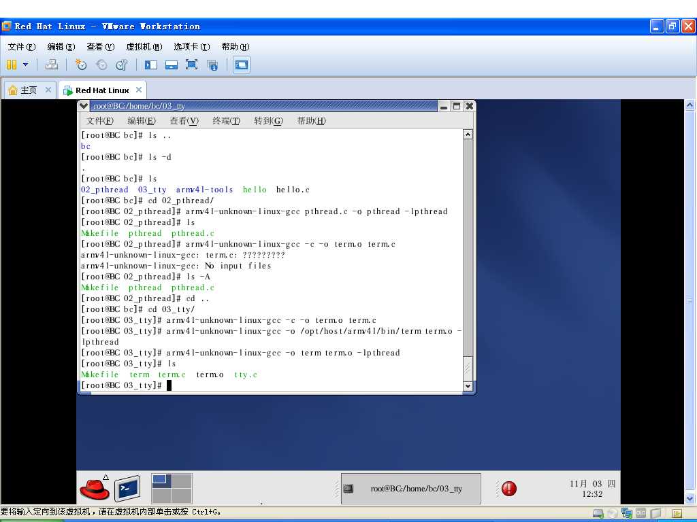Screen dimensions: 697x522
Task: Click network adapter status bar icon
Action: [x=627, y=514]
